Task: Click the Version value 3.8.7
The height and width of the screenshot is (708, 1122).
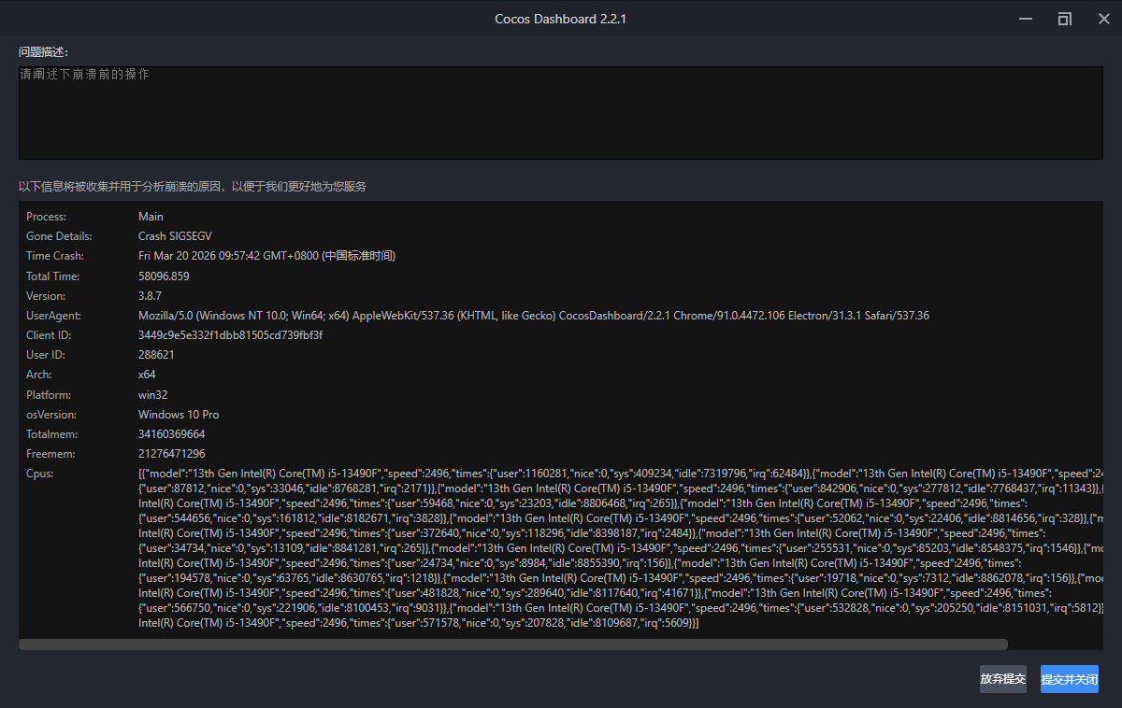Action: [x=151, y=296]
